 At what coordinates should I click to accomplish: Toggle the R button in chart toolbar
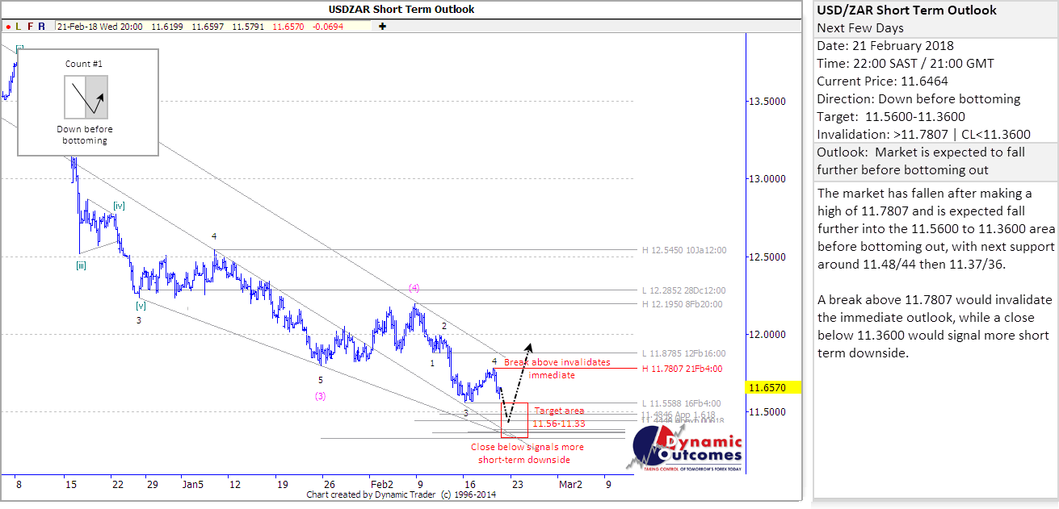[x=41, y=27]
